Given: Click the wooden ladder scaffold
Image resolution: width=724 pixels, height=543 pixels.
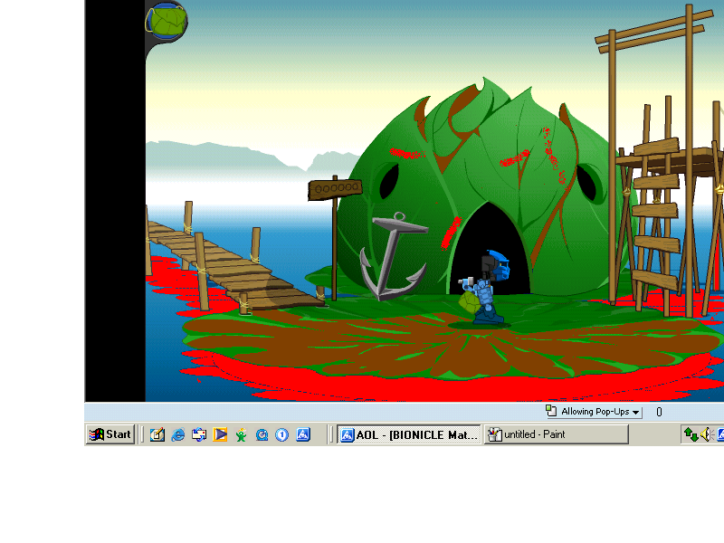Looking at the screenshot, I should click(656, 214).
